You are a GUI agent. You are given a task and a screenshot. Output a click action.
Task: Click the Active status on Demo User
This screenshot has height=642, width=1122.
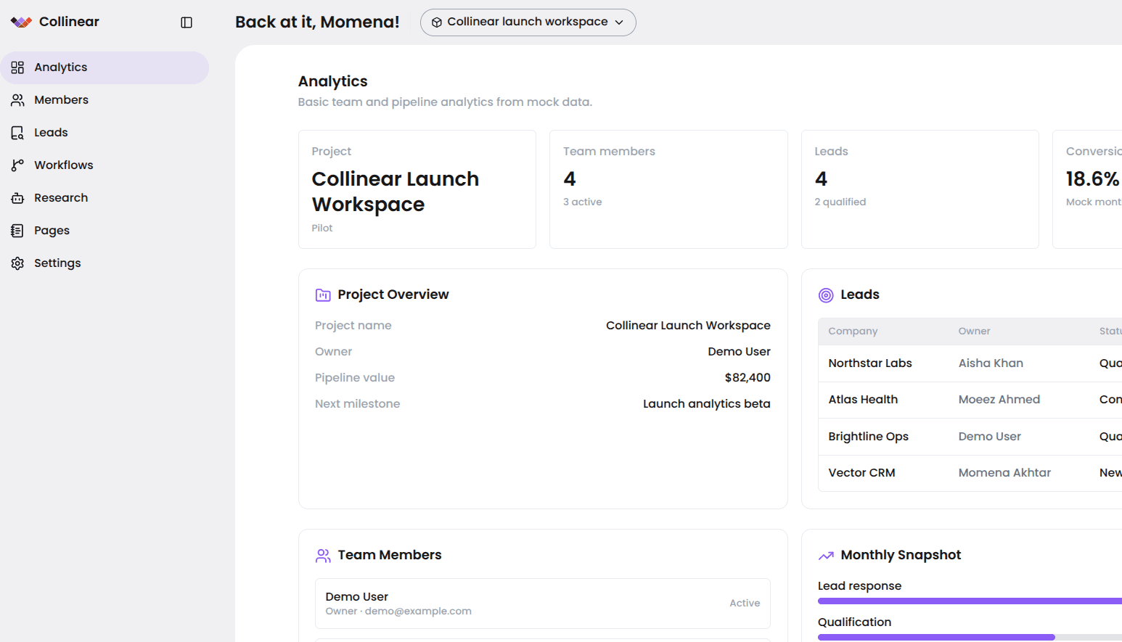745,603
